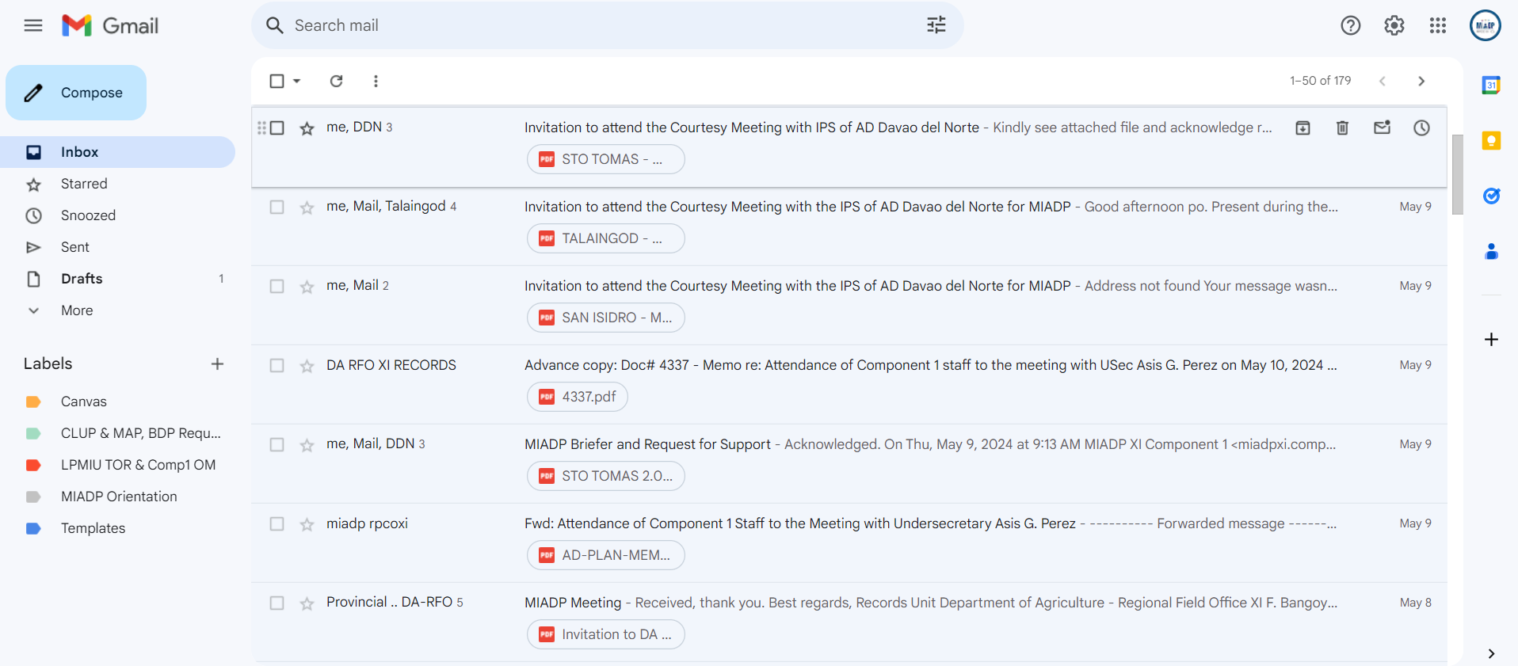The width and height of the screenshot is (1518, 666).
Task: Open the toolbar More options menu
Action: point(376,81)
